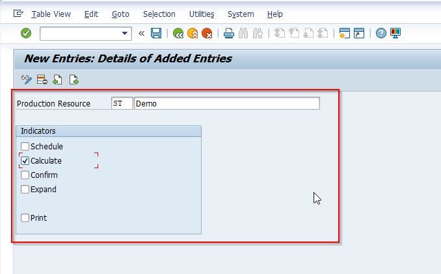Go to the next entry icon
This screenshot has height=274, width=441.
tap(73, 80)
